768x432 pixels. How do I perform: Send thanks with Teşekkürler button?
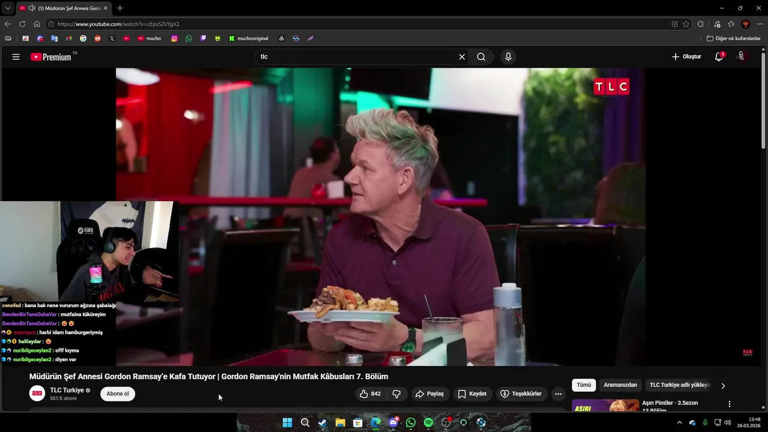[x=521, y=394]
